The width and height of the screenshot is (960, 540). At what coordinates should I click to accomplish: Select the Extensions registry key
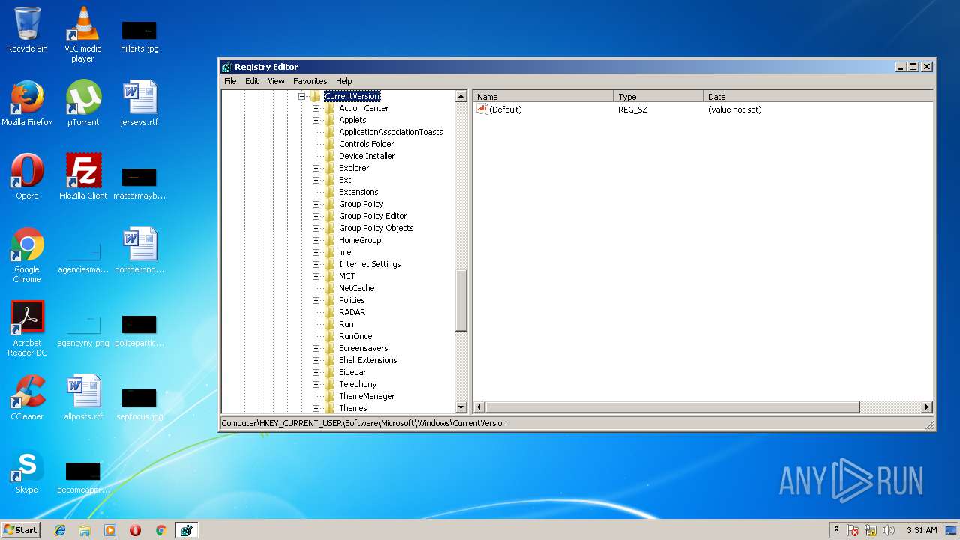(x=358, y=192)
